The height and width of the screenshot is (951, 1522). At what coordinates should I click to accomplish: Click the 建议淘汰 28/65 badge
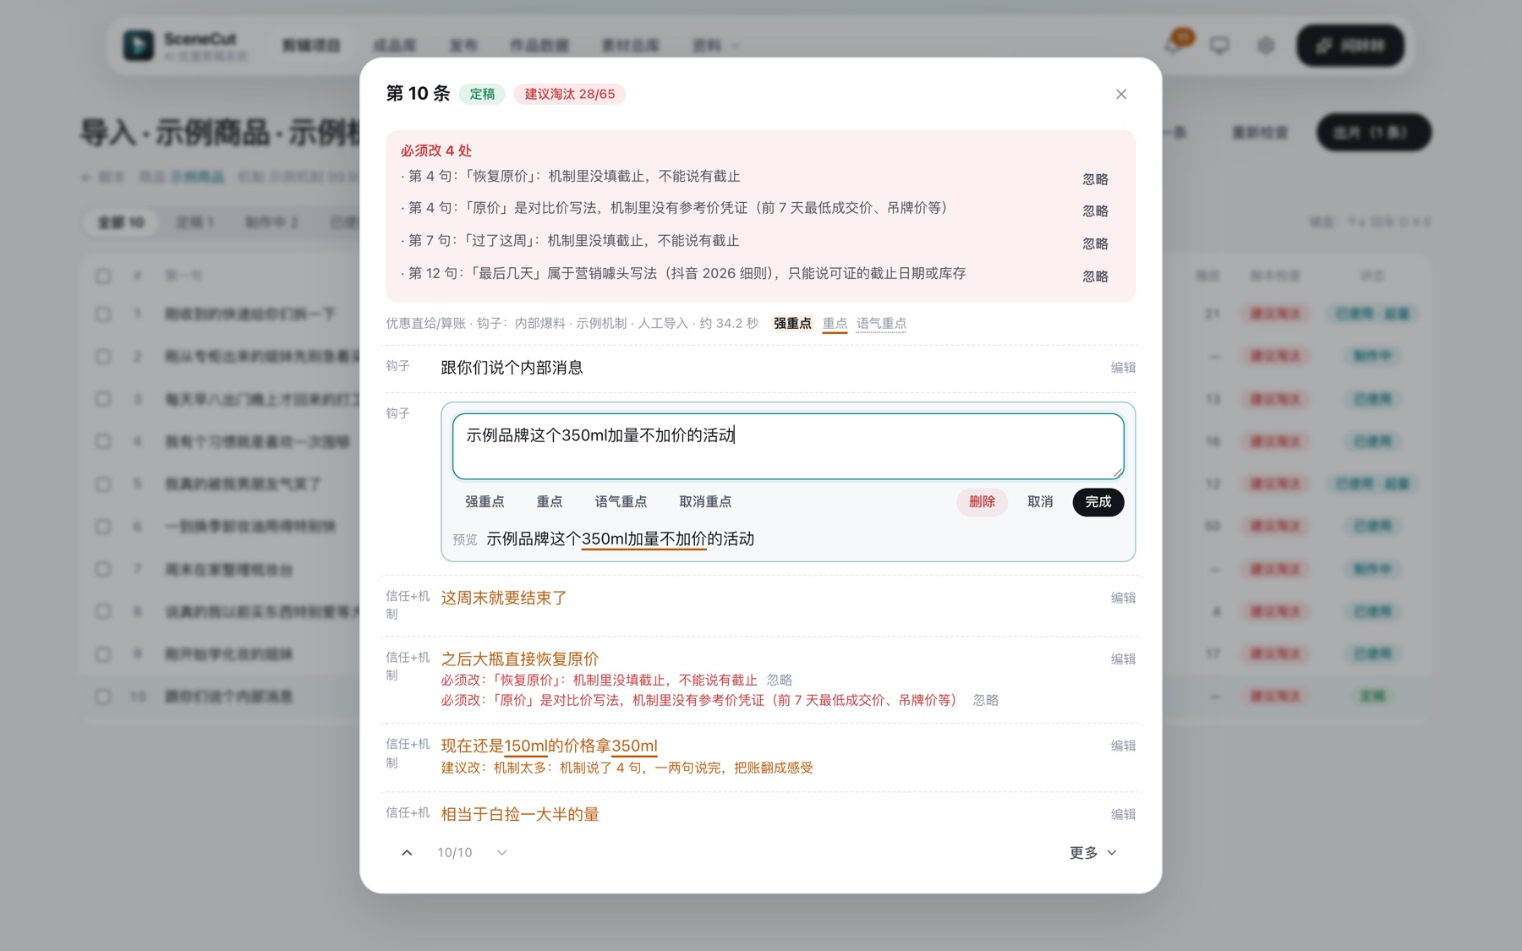click(569, 94)
